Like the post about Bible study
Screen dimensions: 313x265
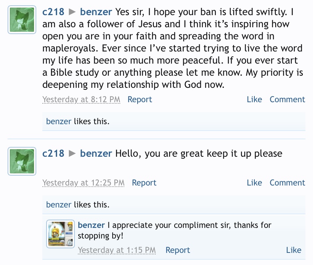(254, 100)
